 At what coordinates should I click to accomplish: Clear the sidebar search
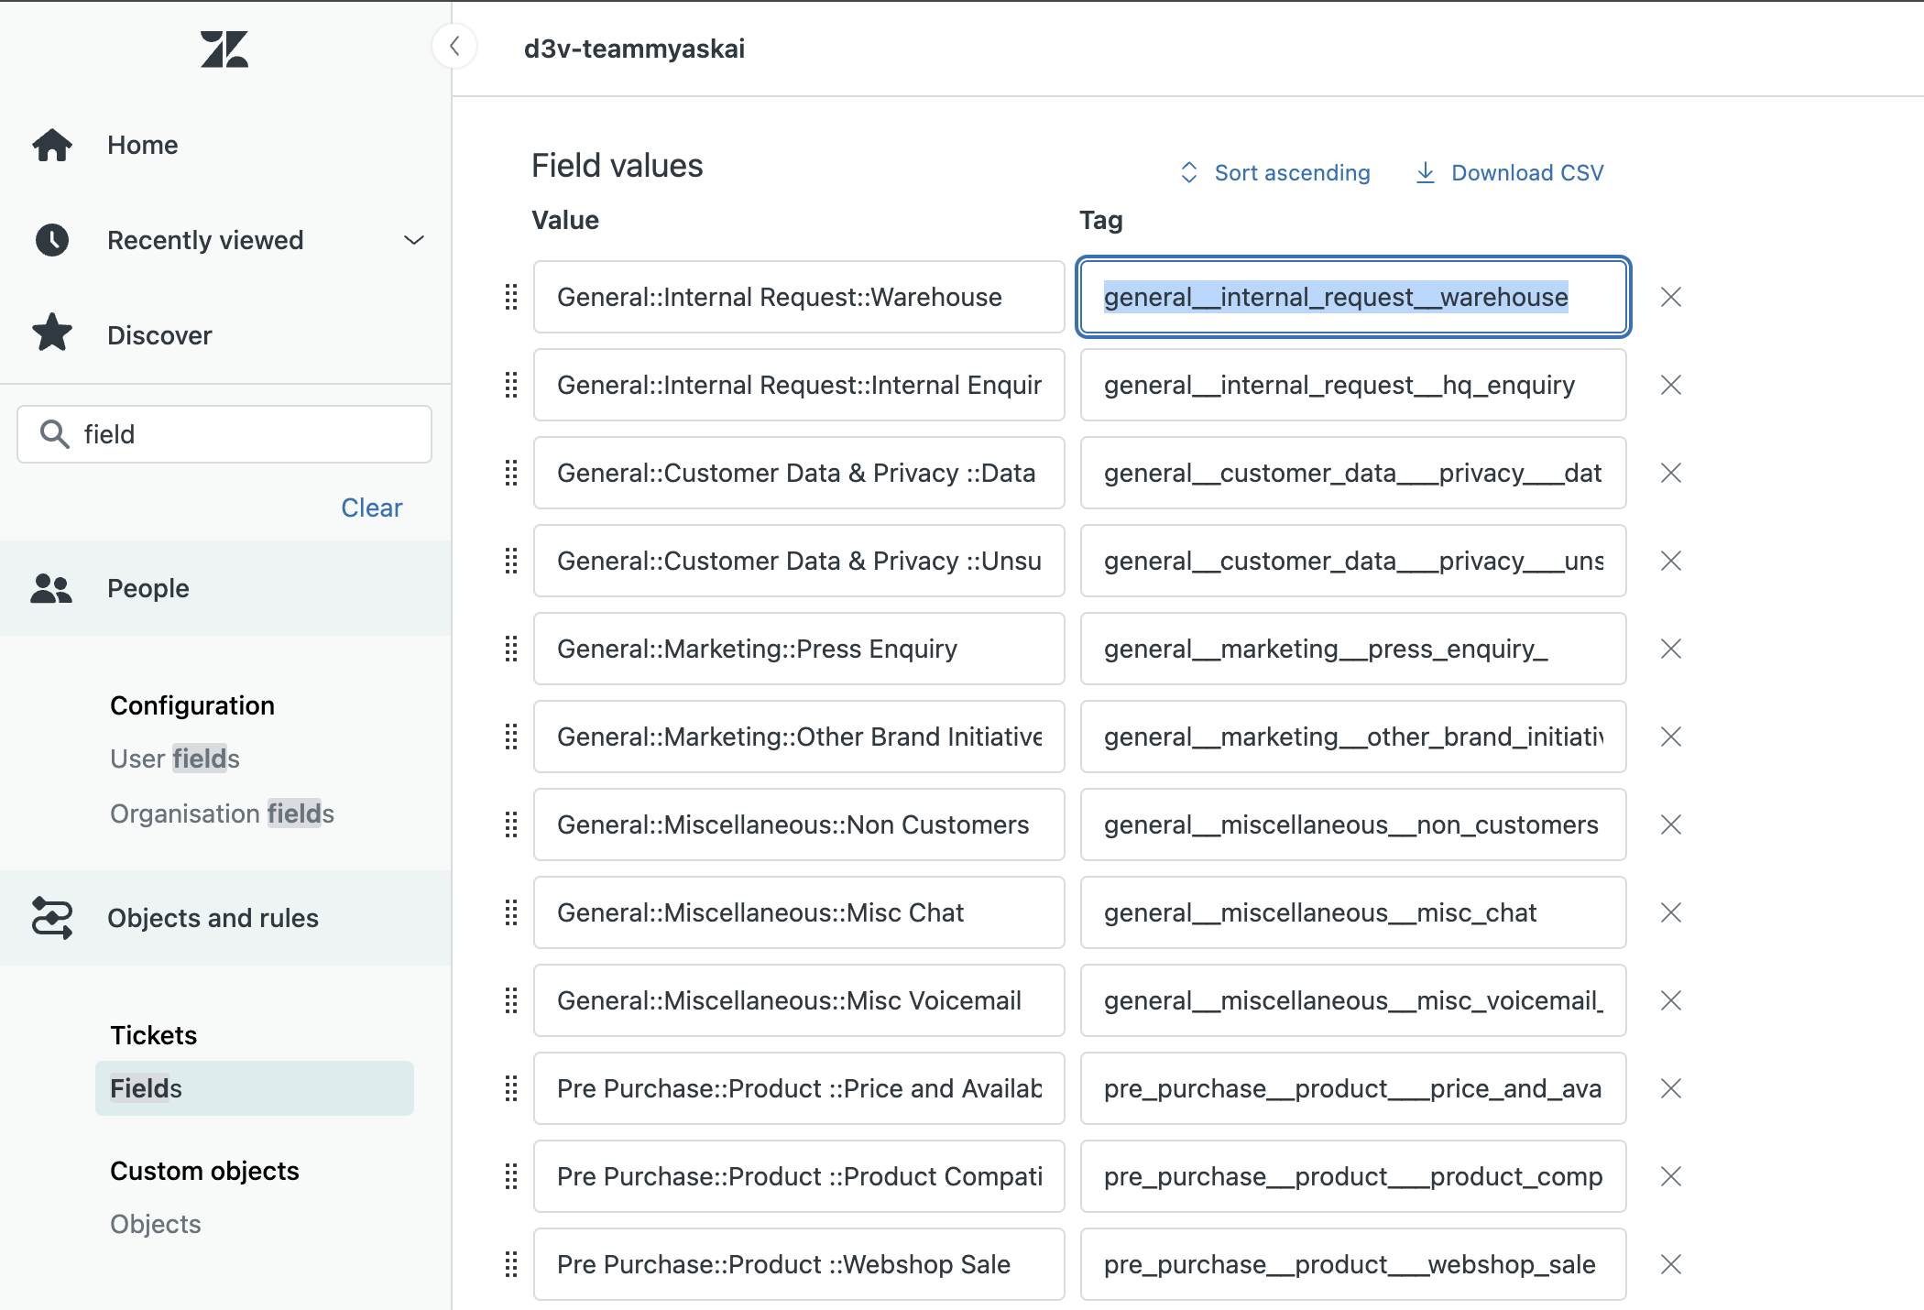[371, 508]
